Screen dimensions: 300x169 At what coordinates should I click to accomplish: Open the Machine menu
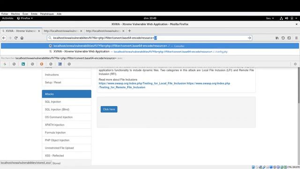pos(15,14)
